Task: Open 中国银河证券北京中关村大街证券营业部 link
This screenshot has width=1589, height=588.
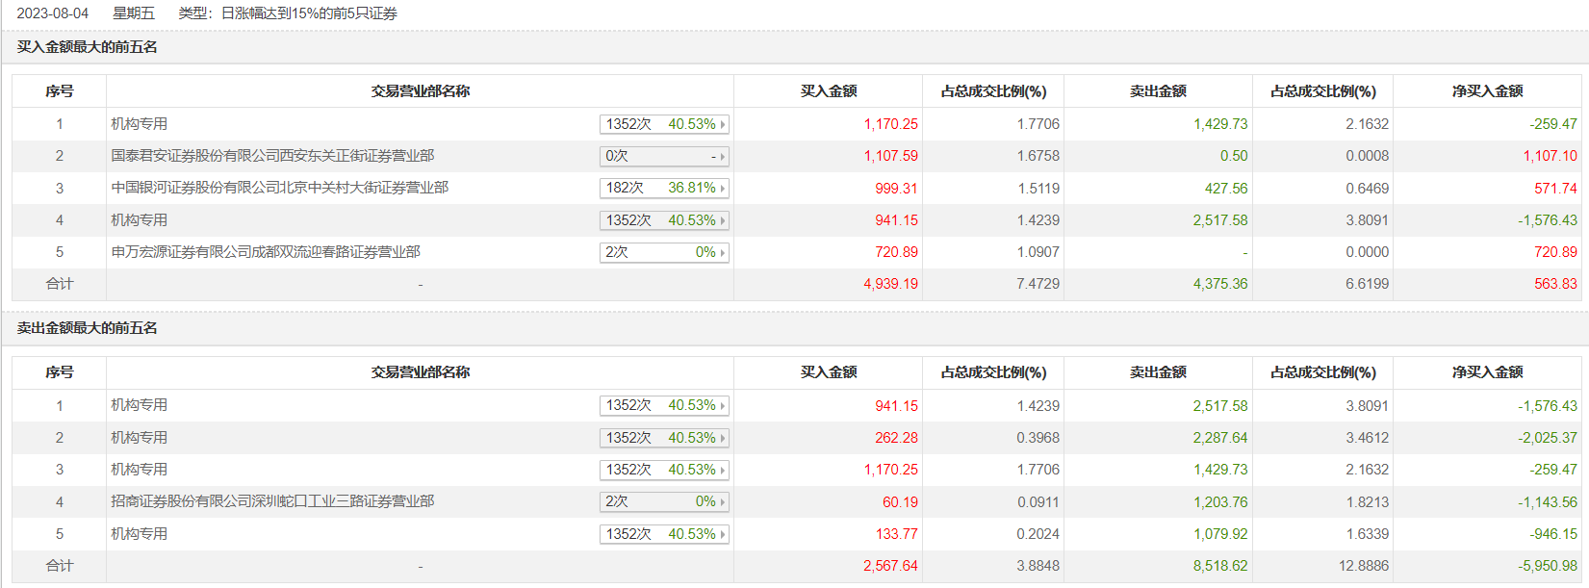Action: tap(279, 188)
